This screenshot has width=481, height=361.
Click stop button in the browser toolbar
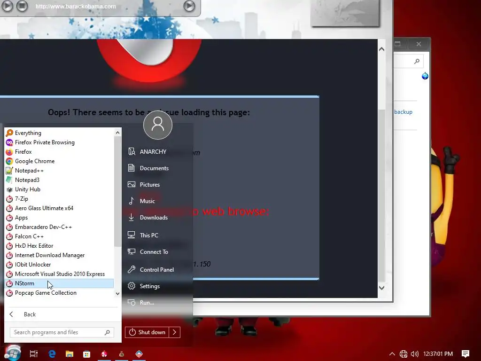[x=22, y=6]
